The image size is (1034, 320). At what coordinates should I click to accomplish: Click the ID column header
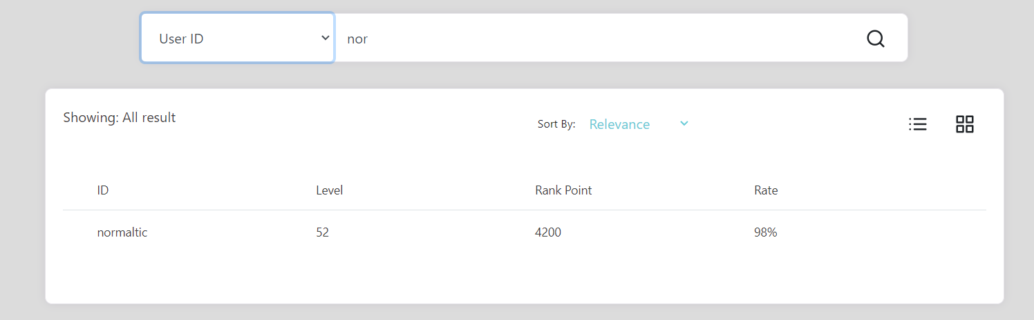(102, 190)
